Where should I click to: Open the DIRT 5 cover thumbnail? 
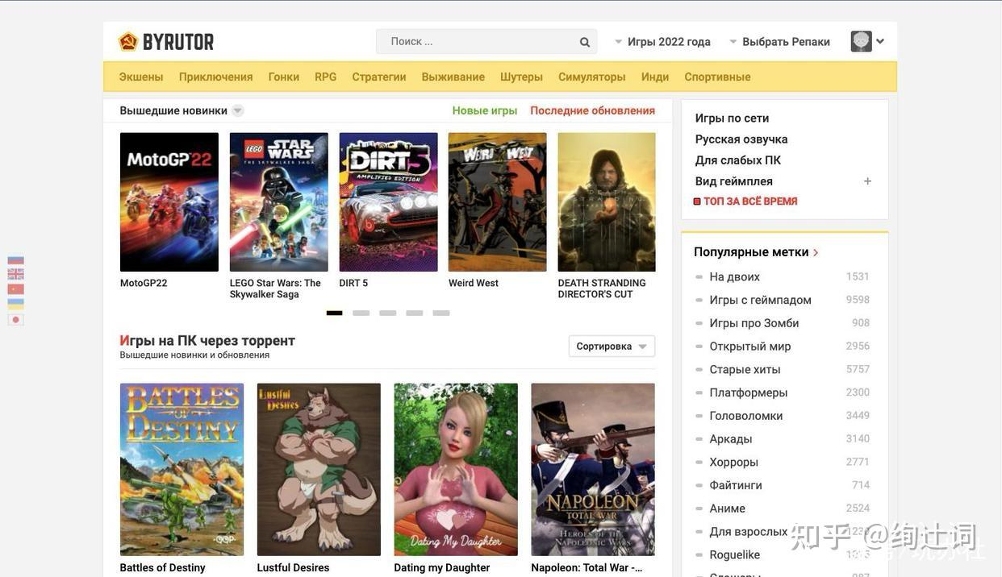click(x=389, y=202)
